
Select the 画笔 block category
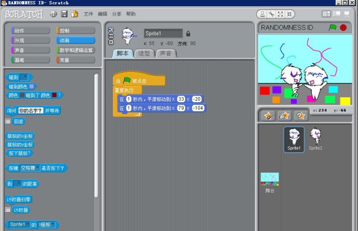tap(31, 60)
